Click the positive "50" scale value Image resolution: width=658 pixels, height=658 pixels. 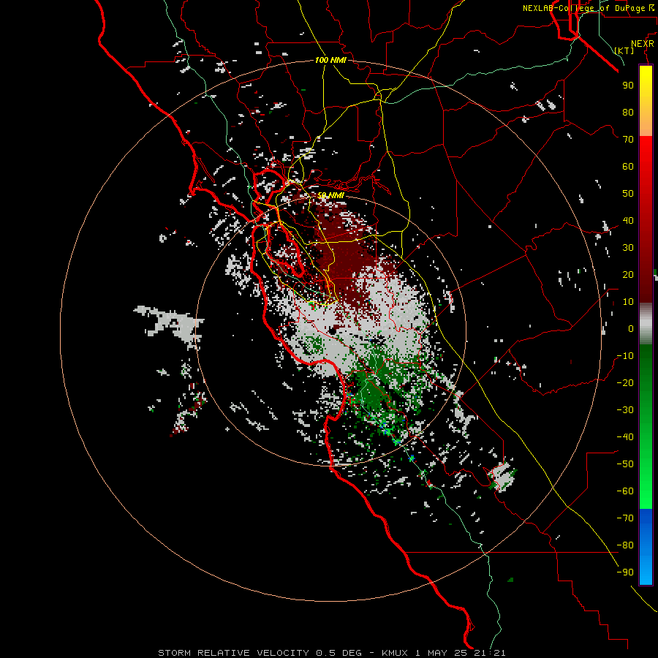click(x=628, y=194)
